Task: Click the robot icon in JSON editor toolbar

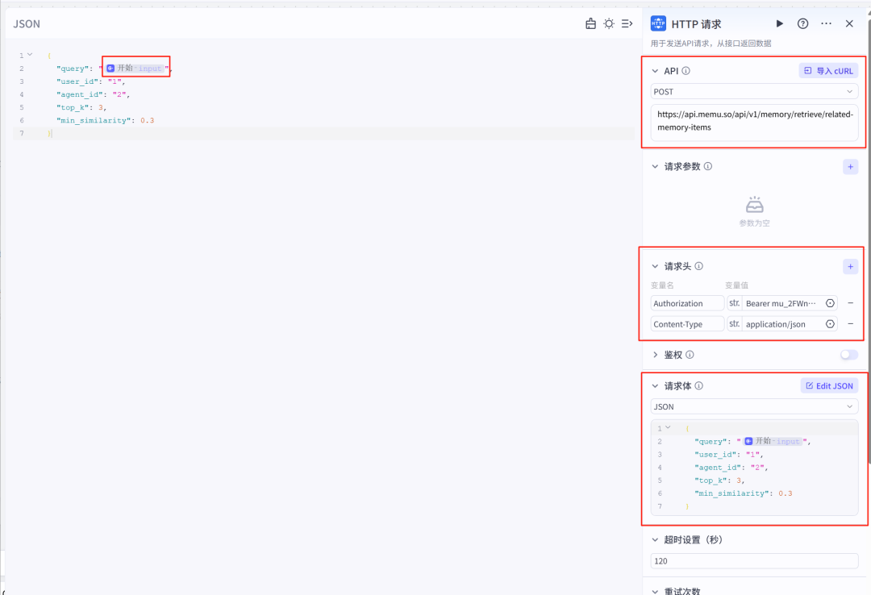Action: click(x=590, y=23)
